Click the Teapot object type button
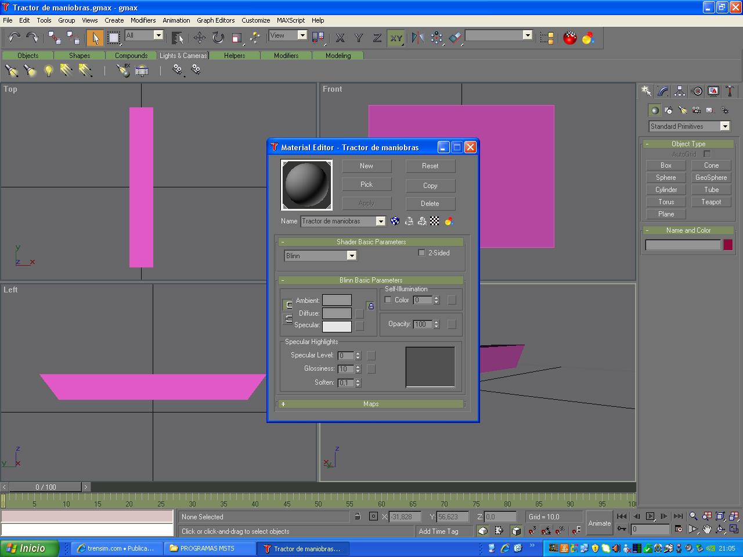This screenshot has width=743, height=557. [x=711, y=202]
